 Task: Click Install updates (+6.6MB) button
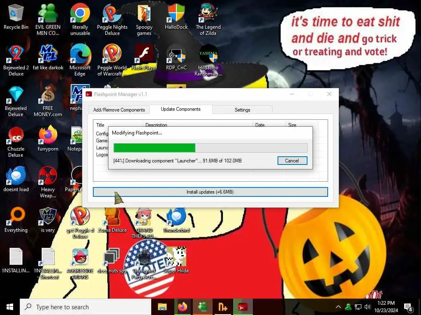[x=210, y=192]
